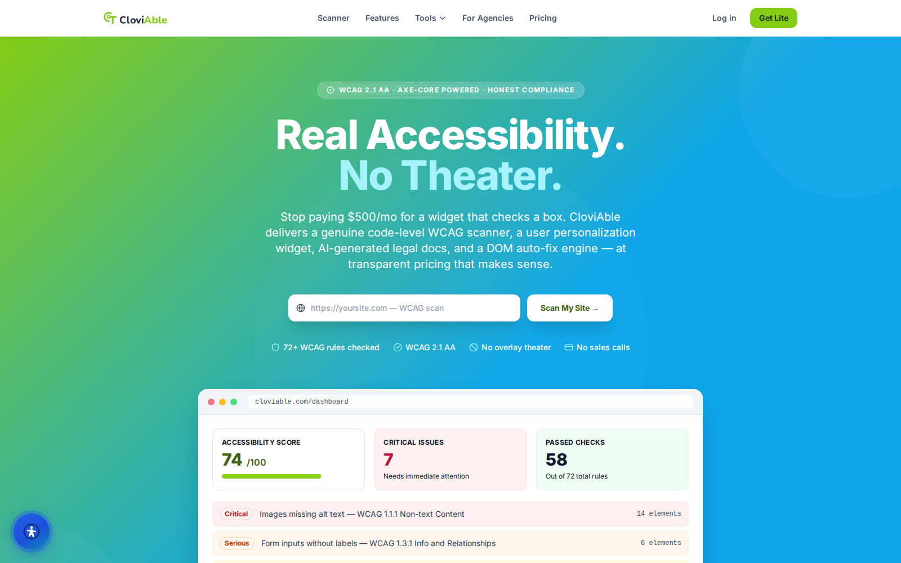Go to the Features page
The height and width of the screenshot is (563, 901).
pos(382,18)
